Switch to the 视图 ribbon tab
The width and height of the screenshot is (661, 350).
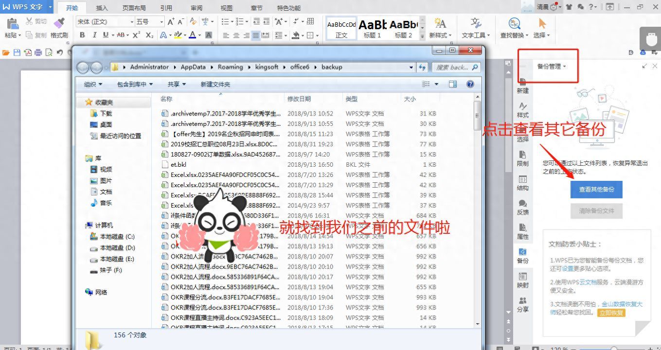(x=227, y=8)
